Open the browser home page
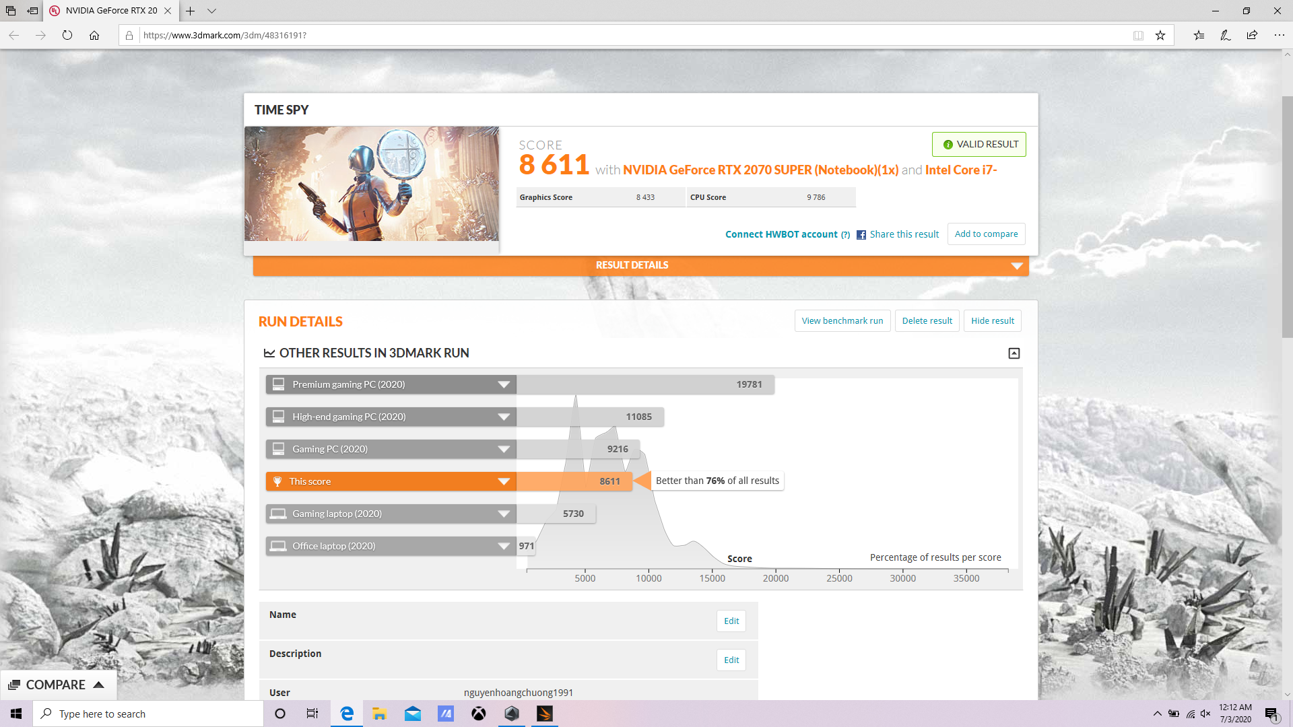Screen dimensions: 1293x727 pyautogui.click(x=94, y=35)
